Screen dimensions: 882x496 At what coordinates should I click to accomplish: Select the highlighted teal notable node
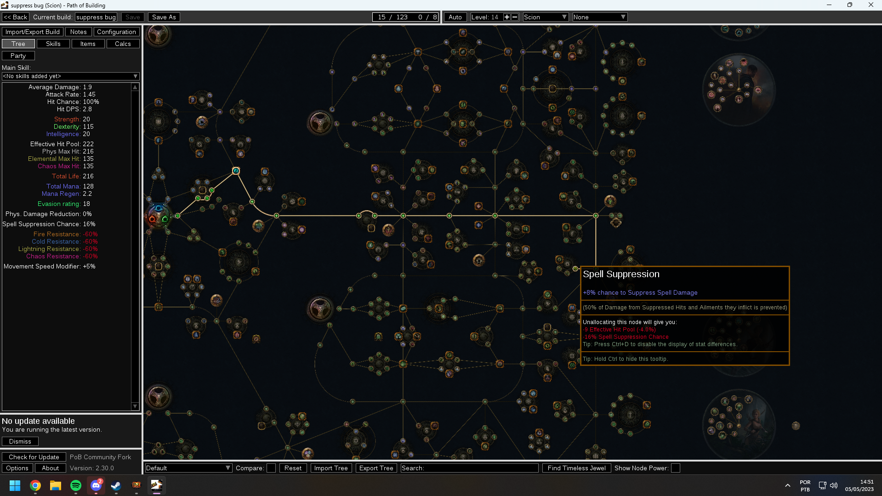(236, 171)
